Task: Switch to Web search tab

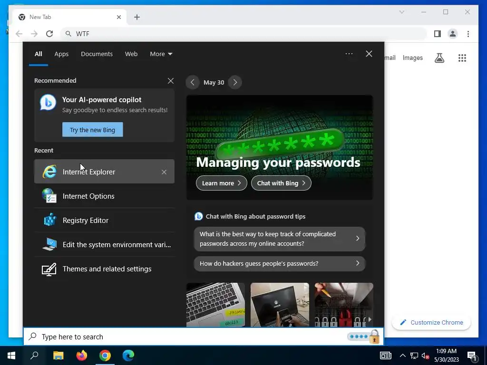Action: point(131,54)
